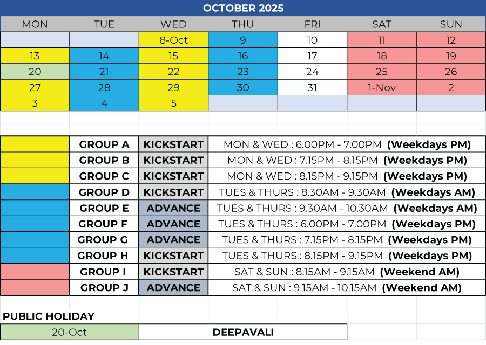The image size is (486, 345).
Task: Select the GROUP I weekend schedule cell
Action: pos(347,272)
